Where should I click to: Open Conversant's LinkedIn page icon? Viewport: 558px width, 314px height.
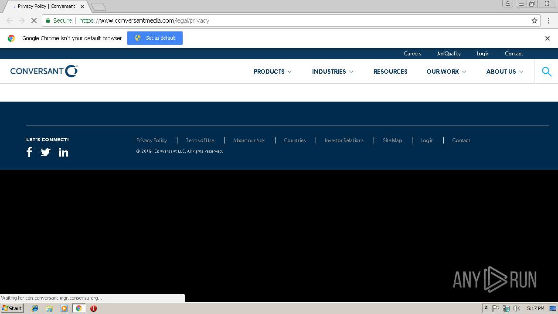(x=63, y=152)
